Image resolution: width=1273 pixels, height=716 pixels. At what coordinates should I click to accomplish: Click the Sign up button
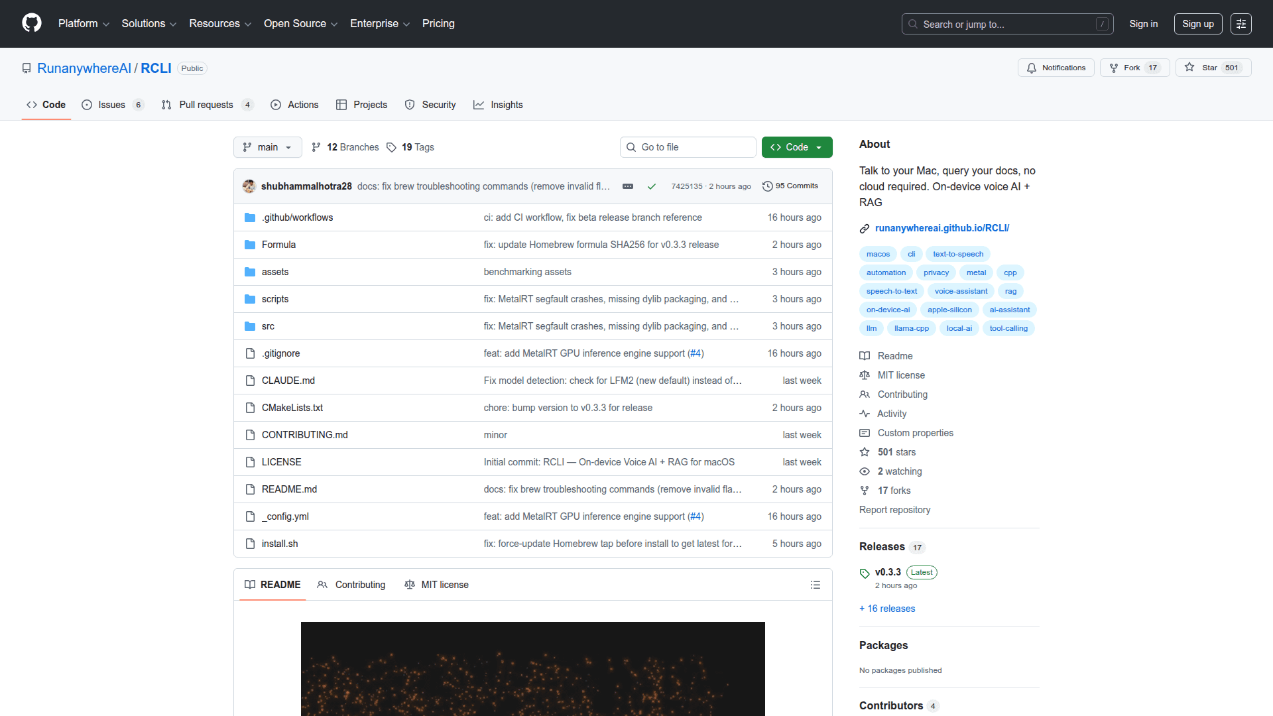click(x=1197, y=24)
